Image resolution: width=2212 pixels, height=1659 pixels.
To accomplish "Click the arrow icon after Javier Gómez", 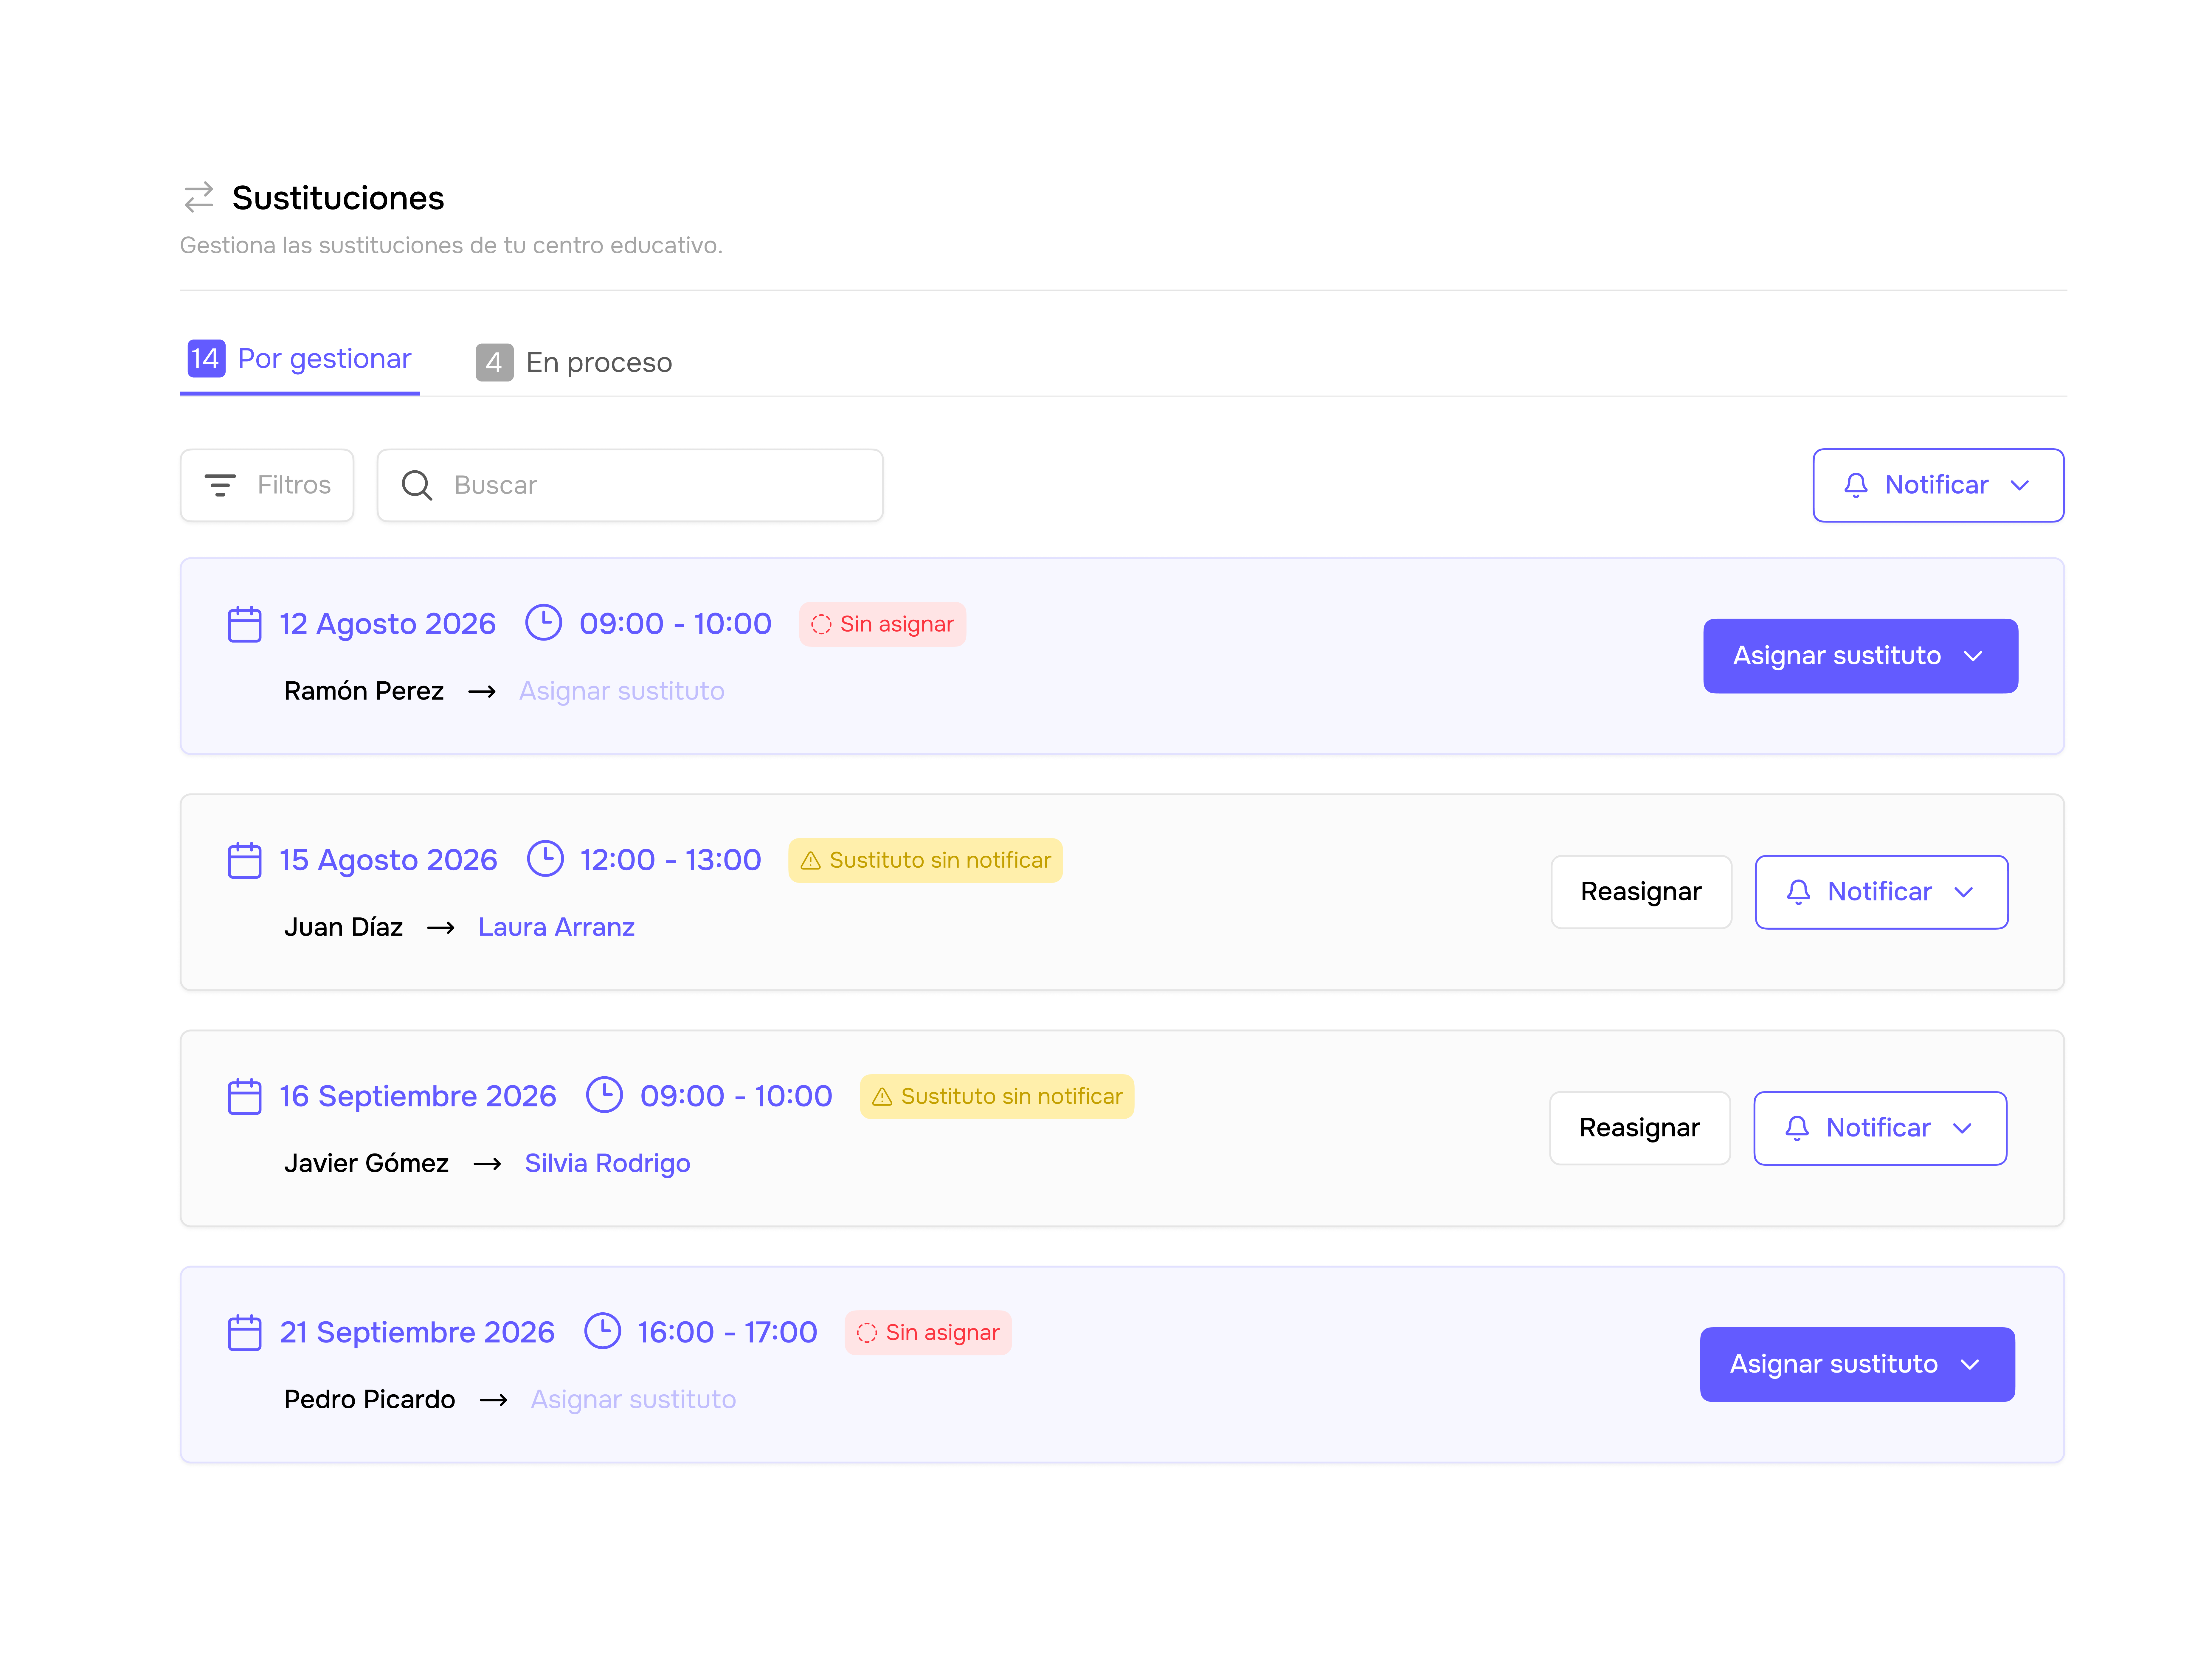I will coord(487,1164).
